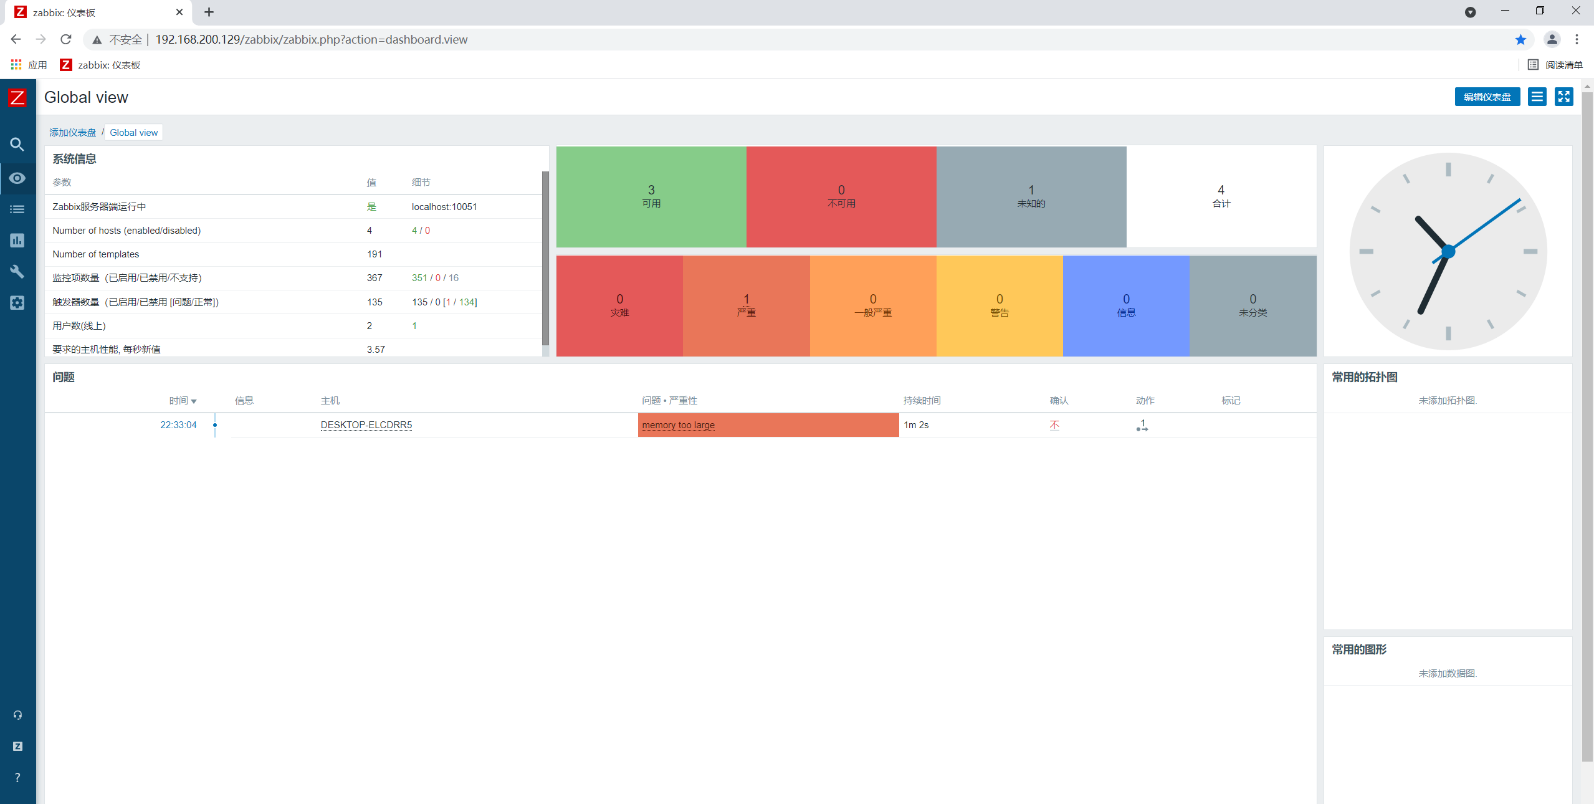
Task: Open Administration gear icon in sidebar
Action: tap(17, 303)
